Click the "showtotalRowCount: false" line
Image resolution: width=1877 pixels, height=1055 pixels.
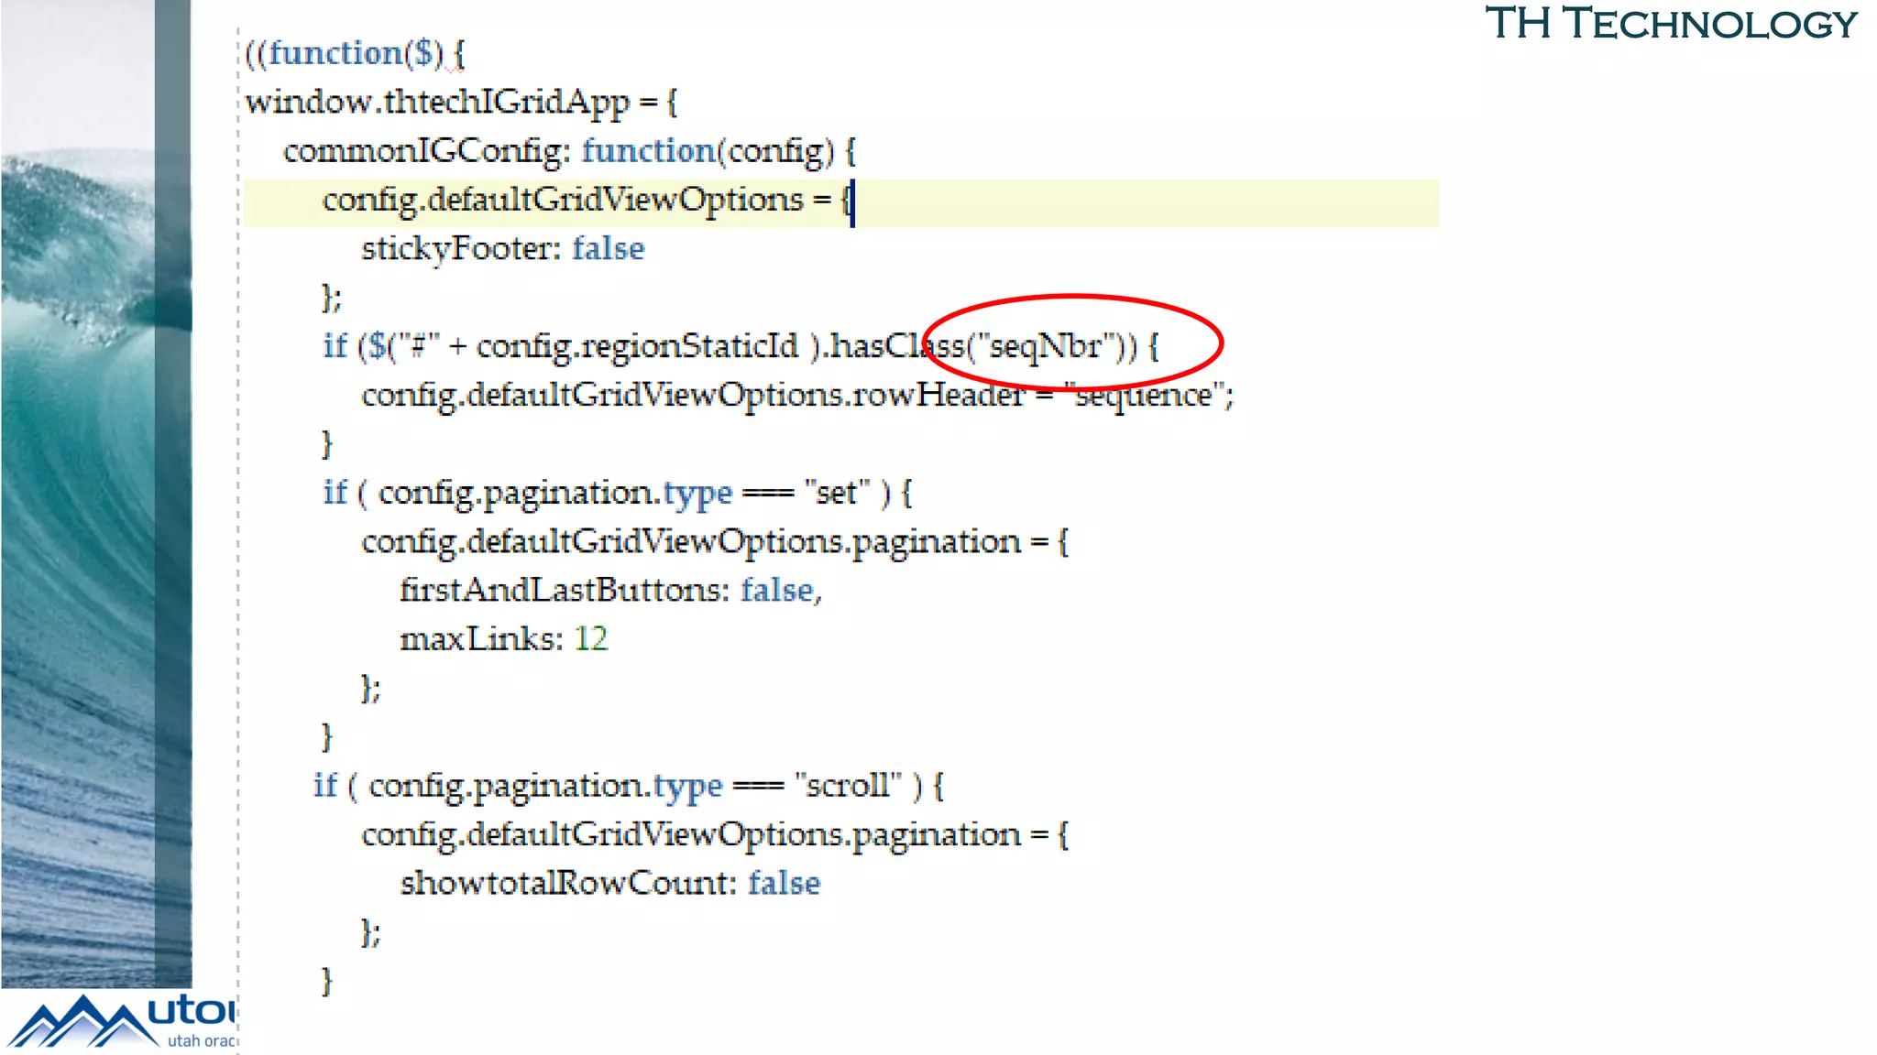pos(610,884)
